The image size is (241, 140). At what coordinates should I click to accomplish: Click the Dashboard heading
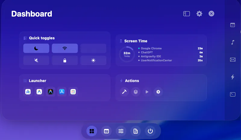pos(32,14)
